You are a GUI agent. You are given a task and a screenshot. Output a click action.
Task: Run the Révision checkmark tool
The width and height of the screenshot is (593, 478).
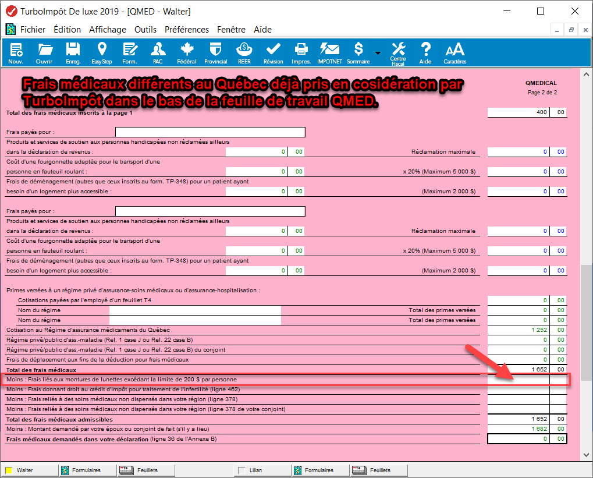pos(273,53)
